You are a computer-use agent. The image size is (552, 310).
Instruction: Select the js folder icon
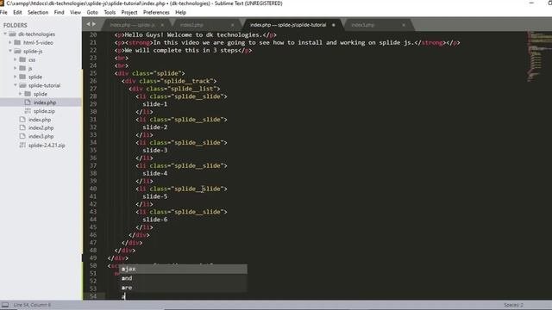click(x=23, y=68)
